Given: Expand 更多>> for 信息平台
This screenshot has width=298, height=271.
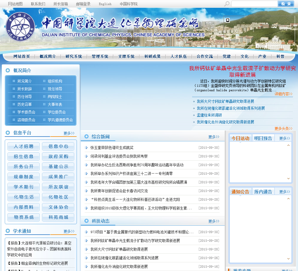Looking at the screenshot, I should pyautogui.click(x=69, y=133).
